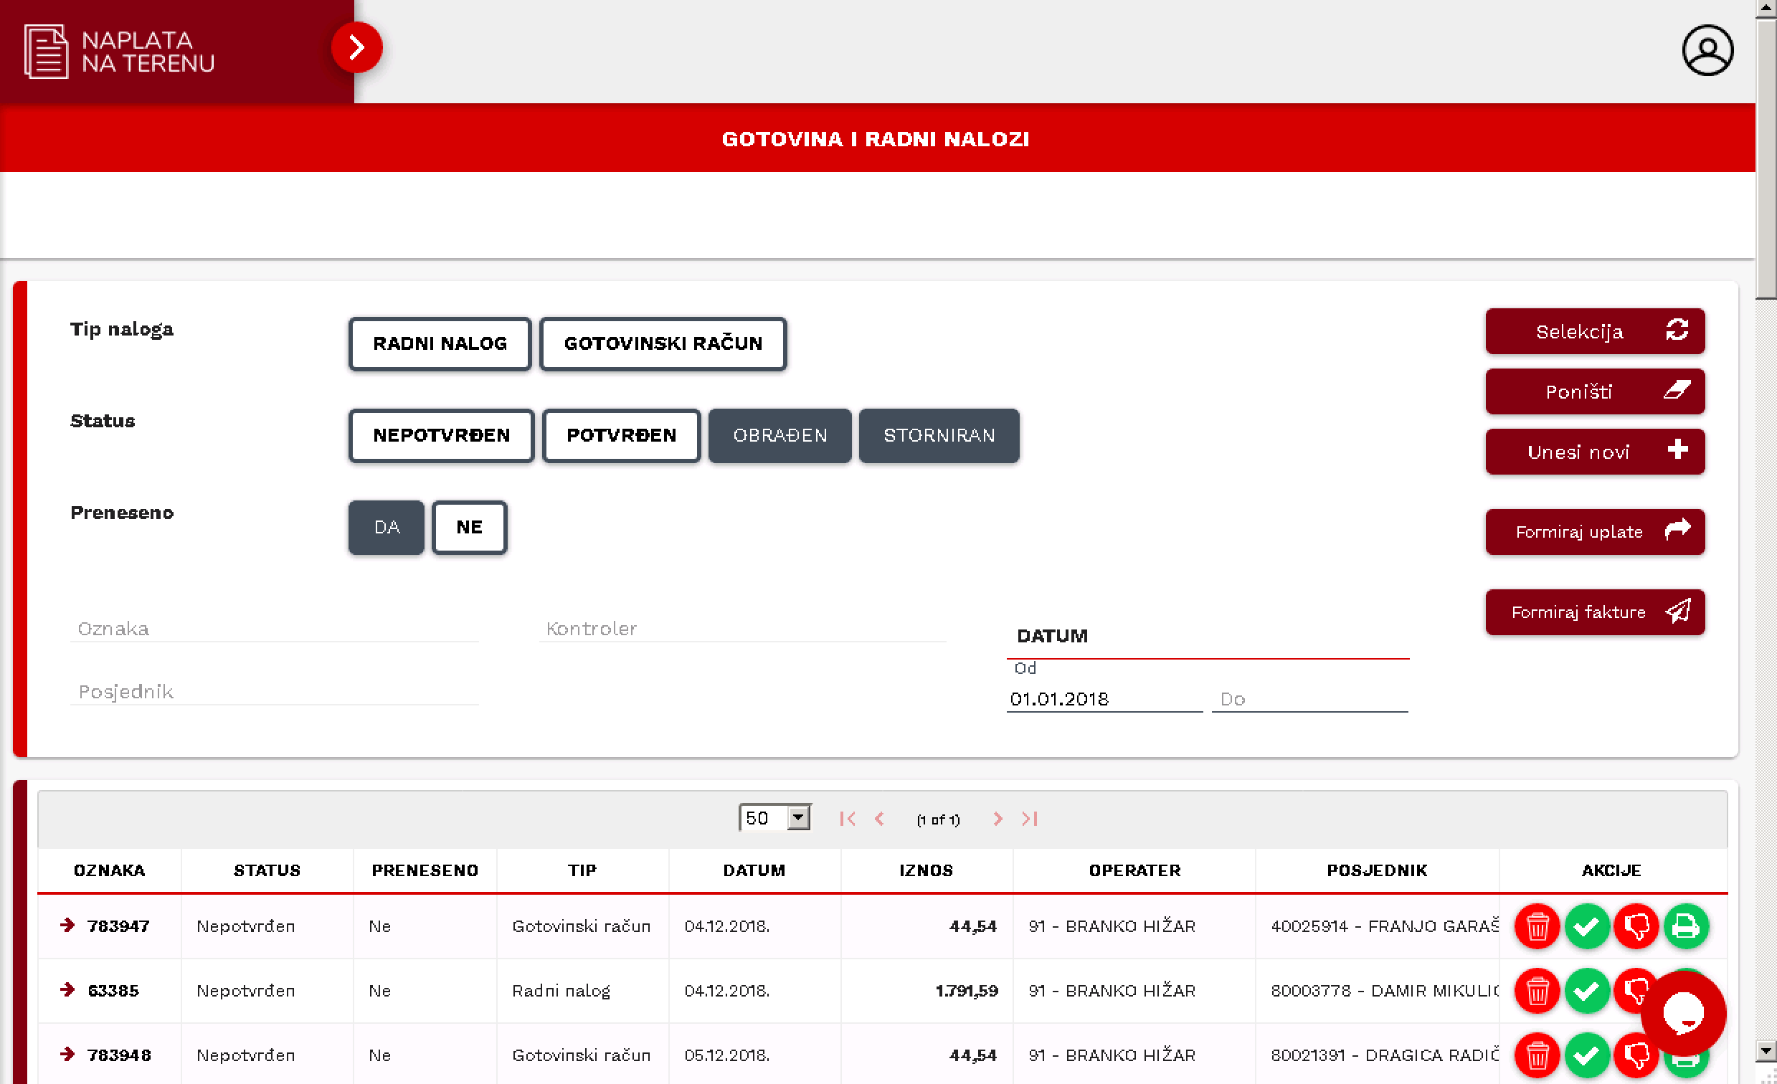Delete record 783947 using trash icon
Viewport: 1777px width, 1084px height.
pos(1536,926)
